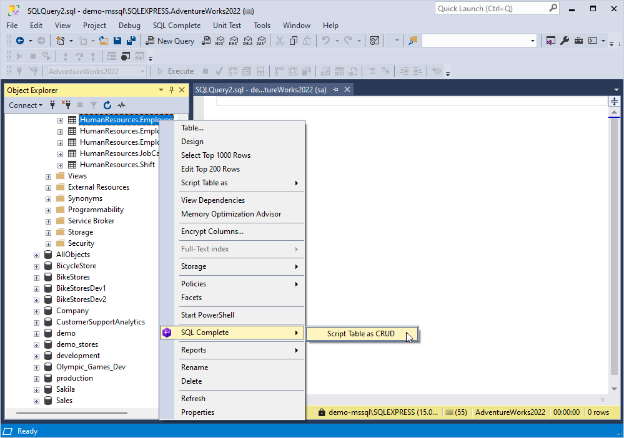The image size is (624, 438).
Task: Open Object Explorer window position dropdown arrow
Action: coord(161,90)
